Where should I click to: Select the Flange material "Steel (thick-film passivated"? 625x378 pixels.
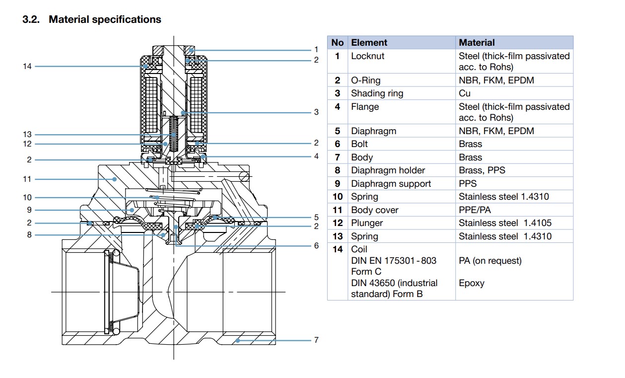[x=514, y=107]
